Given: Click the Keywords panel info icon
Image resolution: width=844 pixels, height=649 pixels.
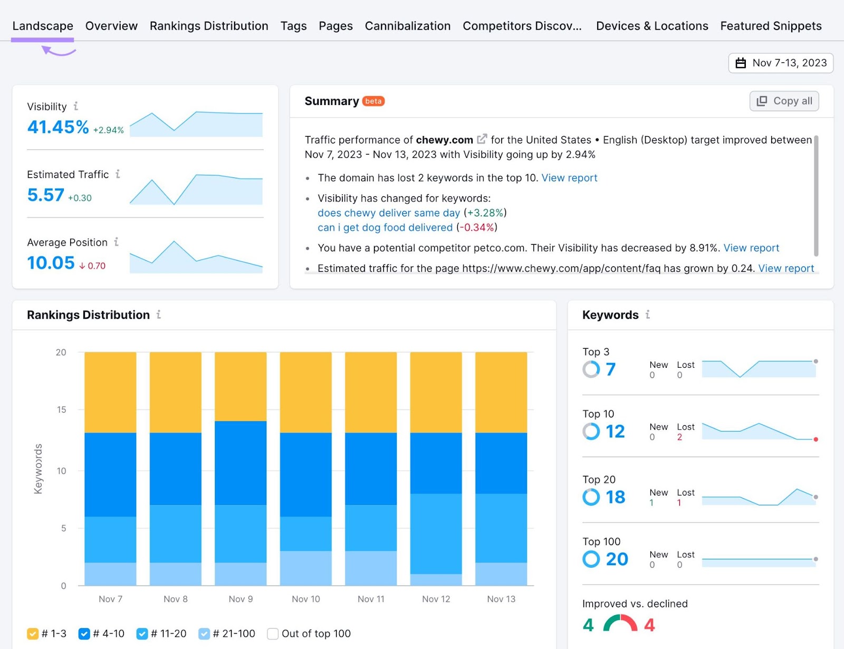Looking at the screenshot, I should pos(648,314).
